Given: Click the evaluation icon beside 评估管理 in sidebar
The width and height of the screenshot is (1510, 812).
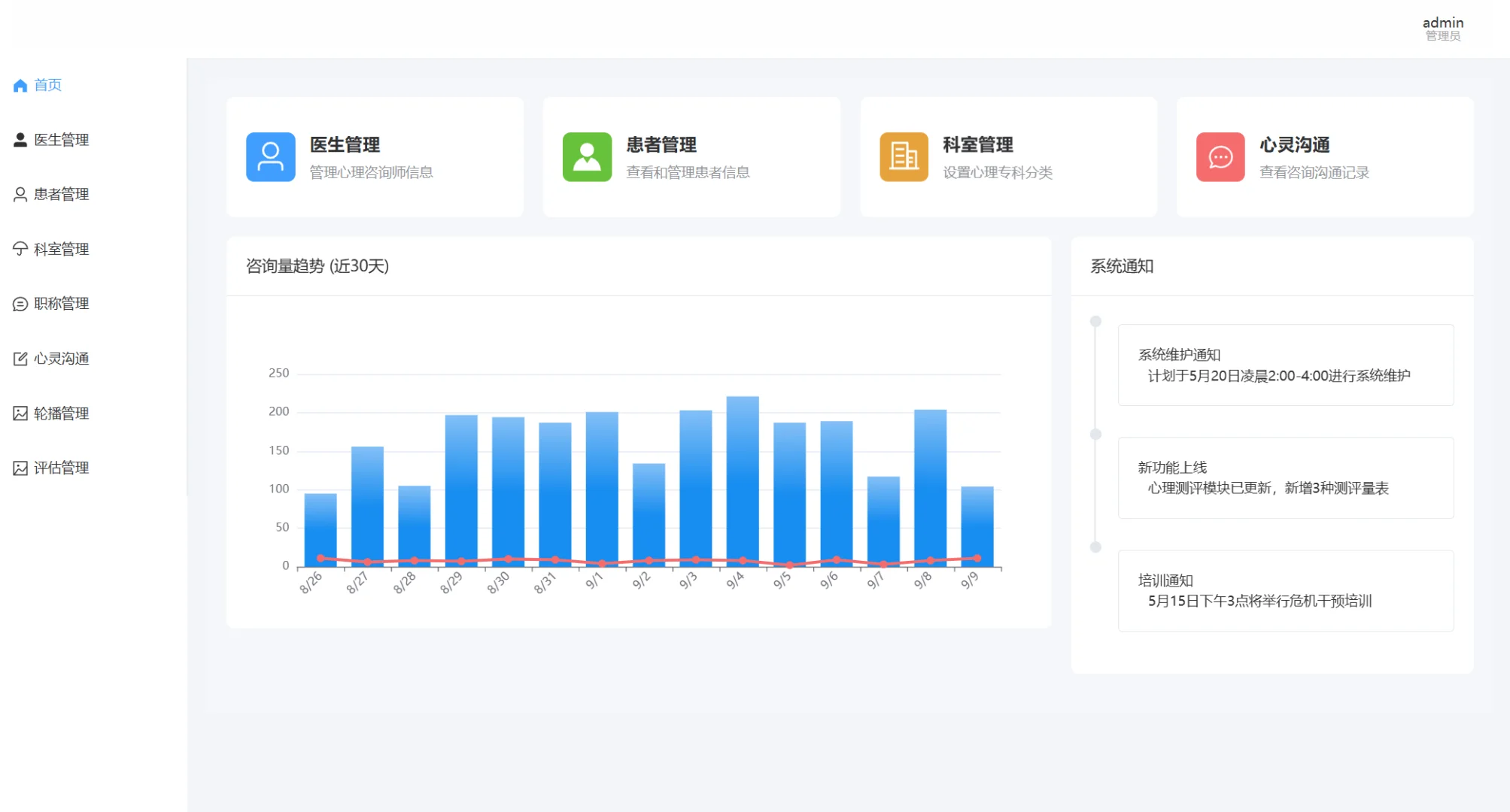Looking at the screenshot, I should pos(19,467).
